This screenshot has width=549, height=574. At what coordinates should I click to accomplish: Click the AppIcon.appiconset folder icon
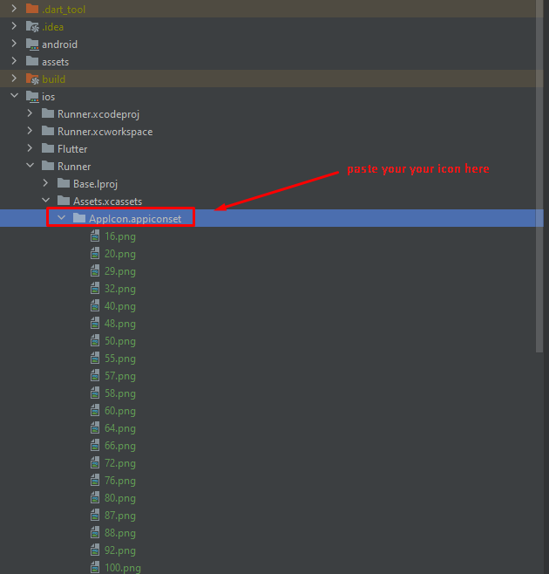click(79, 218)
